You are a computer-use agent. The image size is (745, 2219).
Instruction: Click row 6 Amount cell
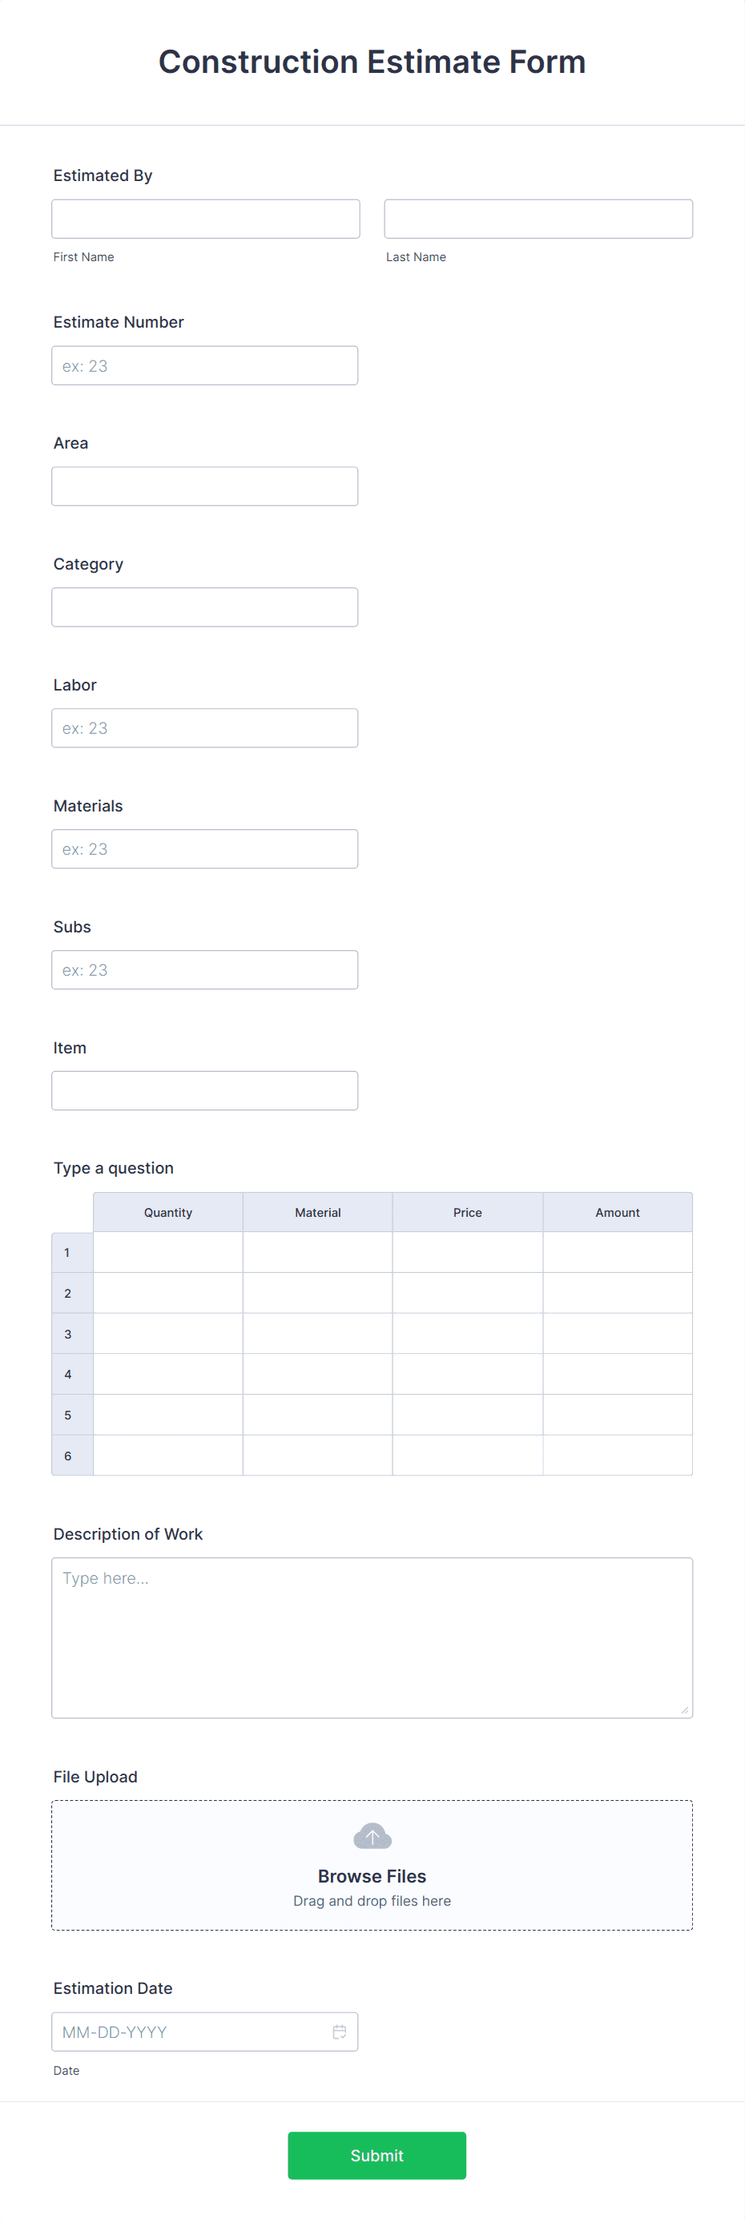click(618, 1455)
